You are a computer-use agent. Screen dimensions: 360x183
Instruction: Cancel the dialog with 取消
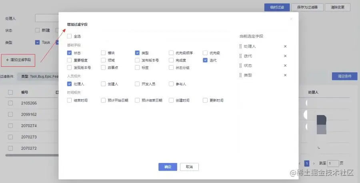(190, 167)
